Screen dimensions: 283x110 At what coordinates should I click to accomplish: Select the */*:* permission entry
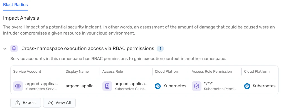point(208,84)
